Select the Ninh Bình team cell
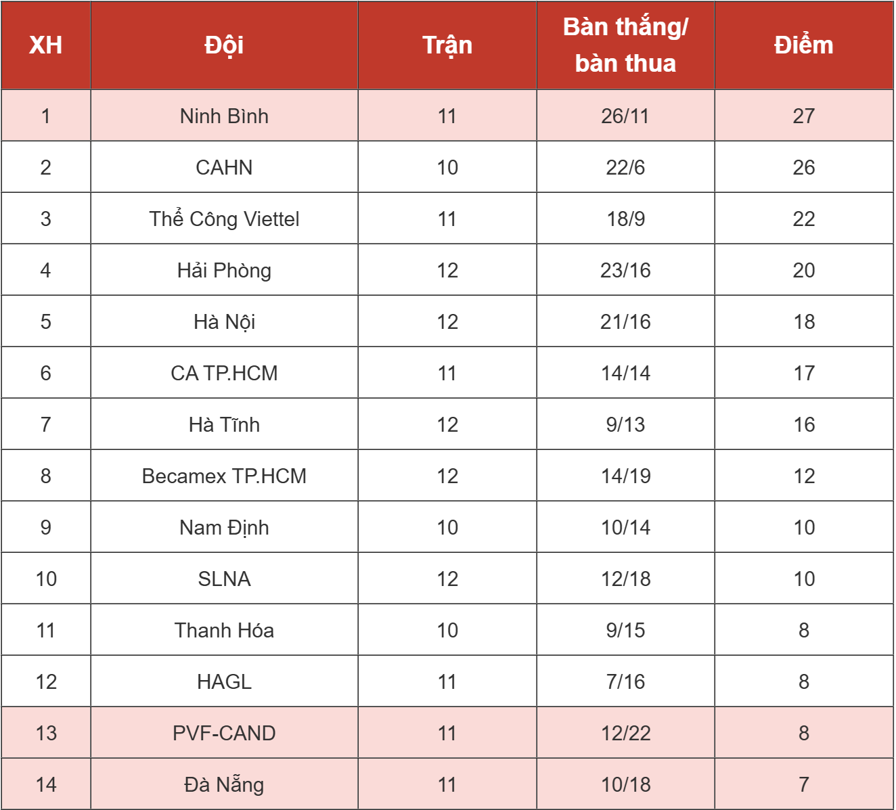Viewport: 896px width, 810px height. [224, 116]
